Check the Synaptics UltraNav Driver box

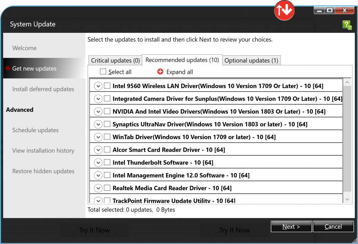pyautogui.click(x=107, y=124)
